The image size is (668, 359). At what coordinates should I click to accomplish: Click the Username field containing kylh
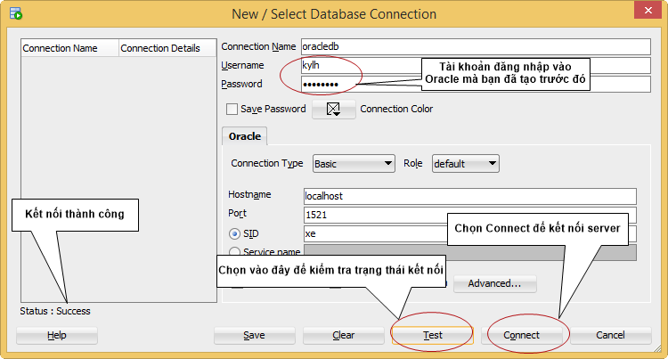point(476,65)
